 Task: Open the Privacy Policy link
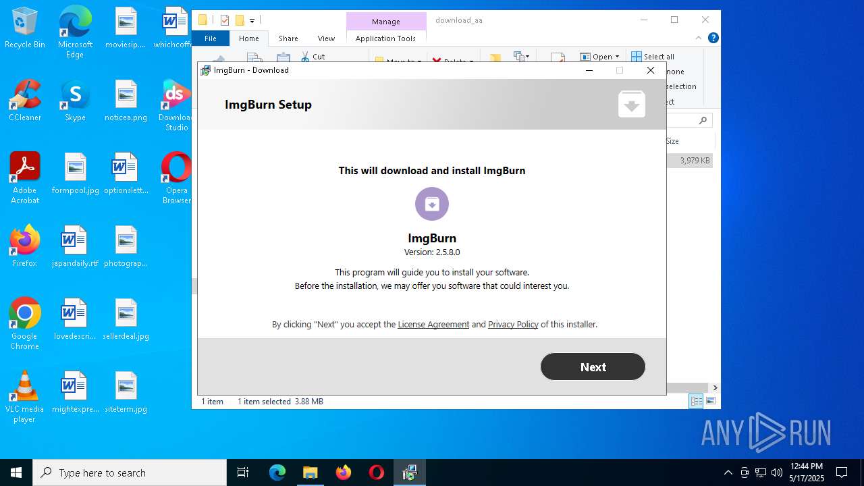coord(513,325)
